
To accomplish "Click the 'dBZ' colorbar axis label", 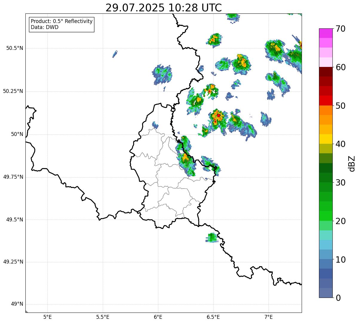I will click(352, 163).
